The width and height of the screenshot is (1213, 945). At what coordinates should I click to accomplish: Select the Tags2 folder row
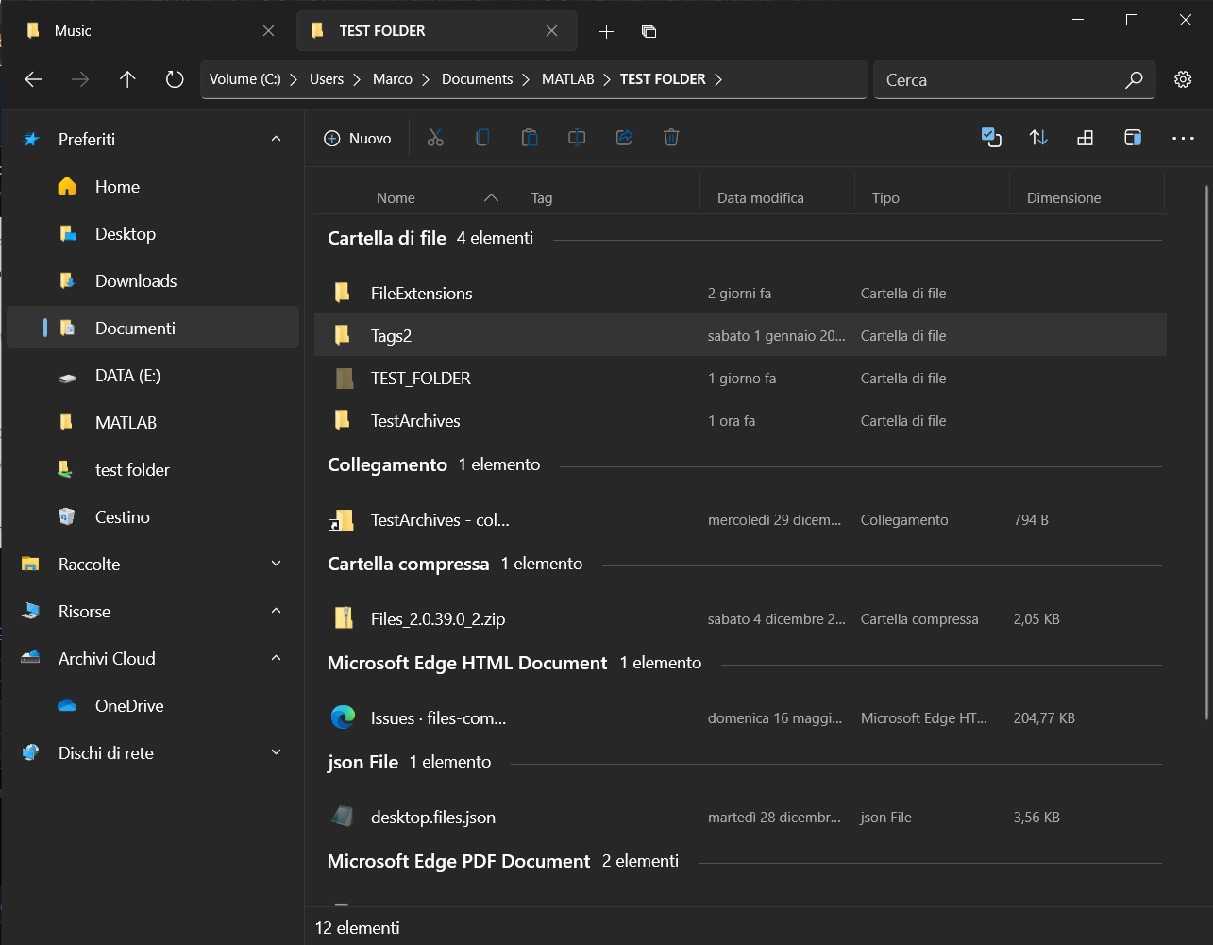point(740,335)
